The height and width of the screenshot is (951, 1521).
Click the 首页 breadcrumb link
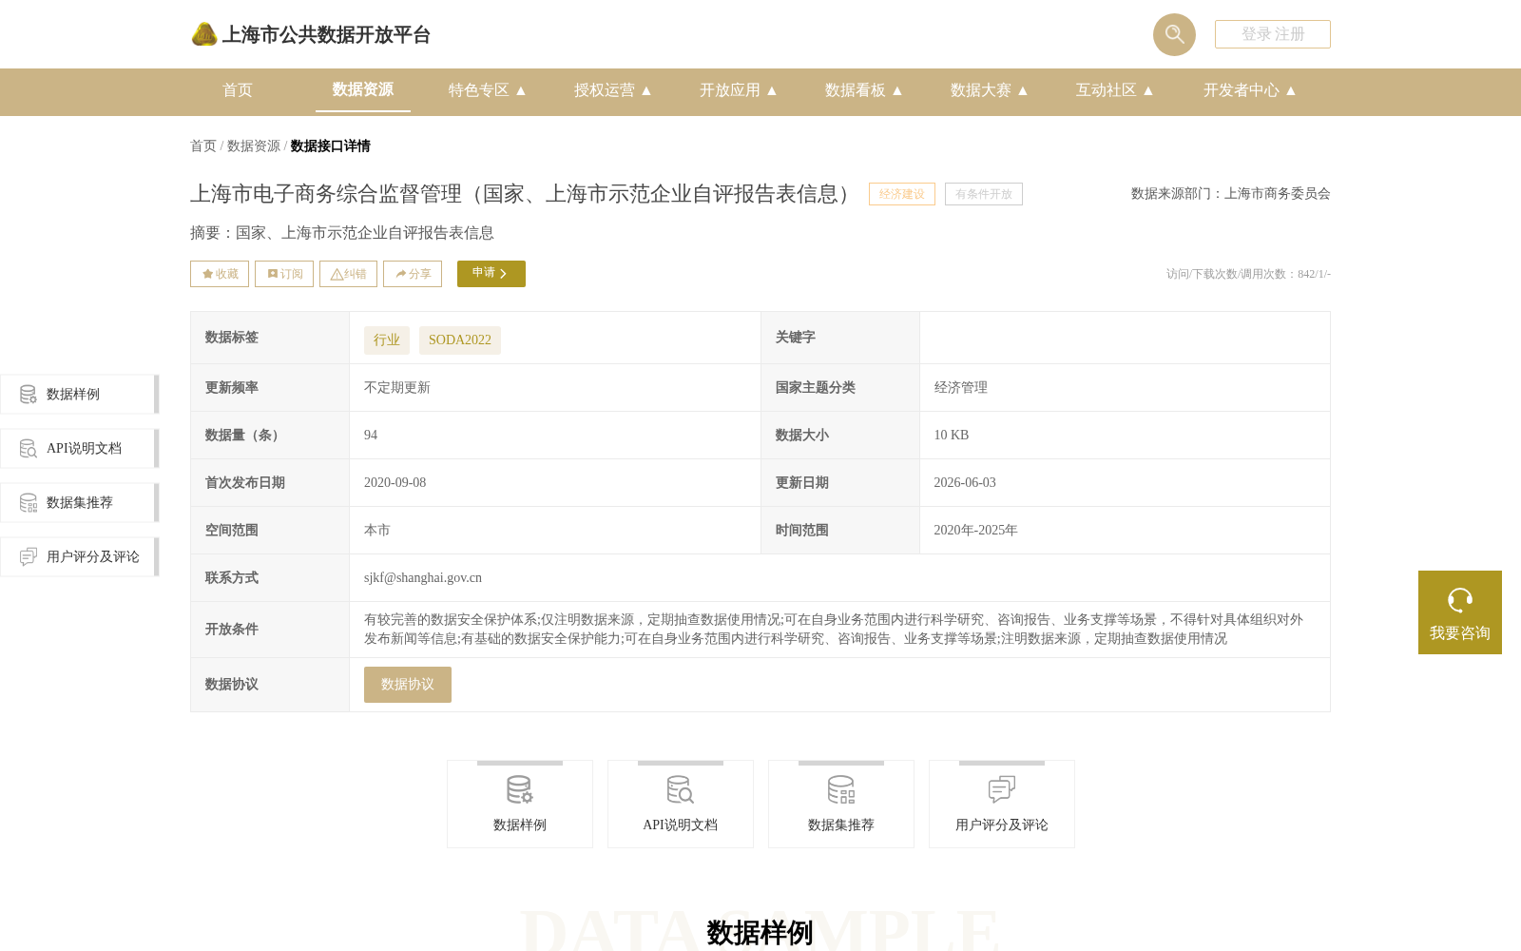coord(203,146)
